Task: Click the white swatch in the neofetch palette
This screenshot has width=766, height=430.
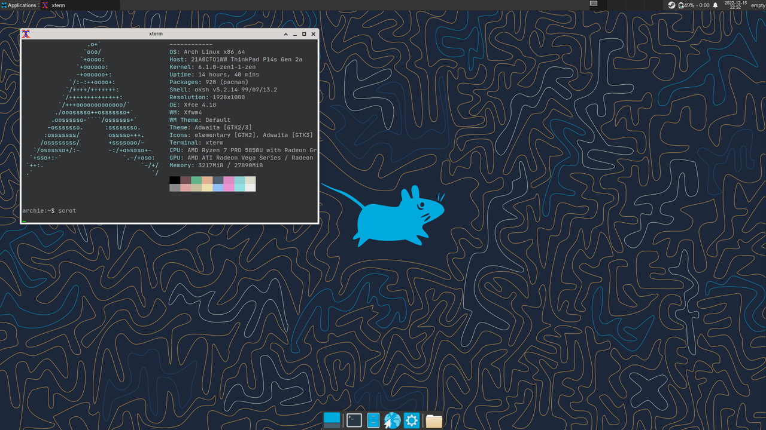Action: tap(250, 188)
